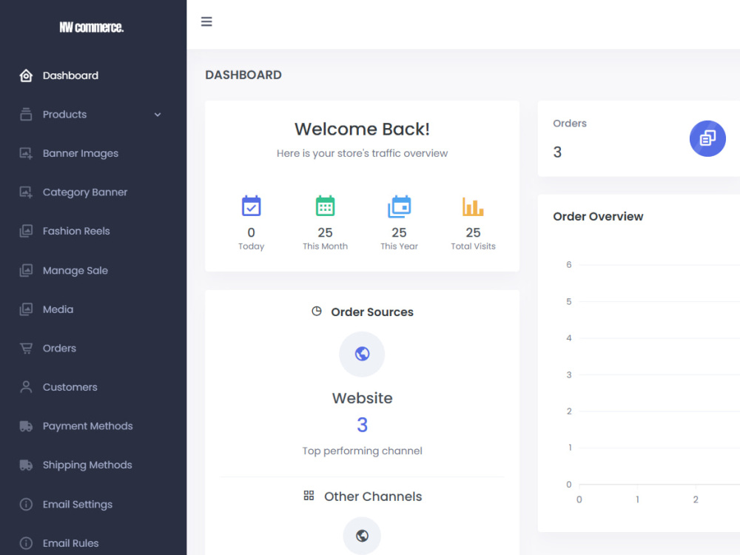Click the Website channel name
The image size is (740, 555).
pos(362,398)
